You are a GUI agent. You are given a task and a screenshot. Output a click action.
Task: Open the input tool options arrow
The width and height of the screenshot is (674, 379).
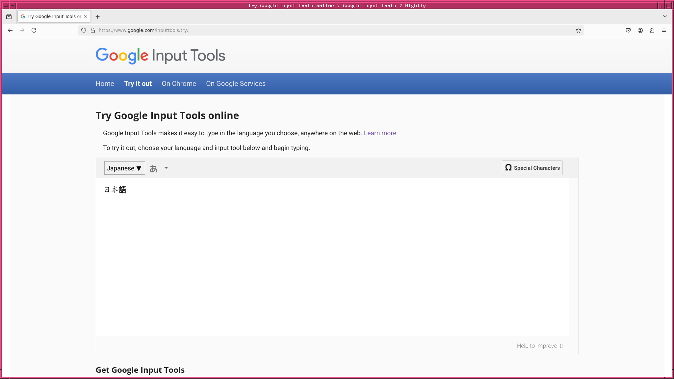click(x=166, y=168)
